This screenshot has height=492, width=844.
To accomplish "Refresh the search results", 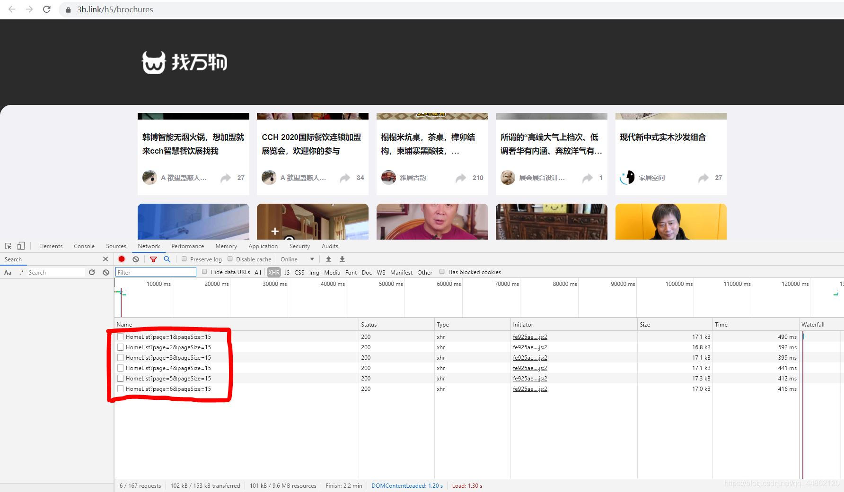I will coord(92,273).
